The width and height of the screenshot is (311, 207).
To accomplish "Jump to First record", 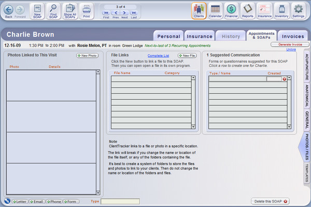I will tap(106, 13).
